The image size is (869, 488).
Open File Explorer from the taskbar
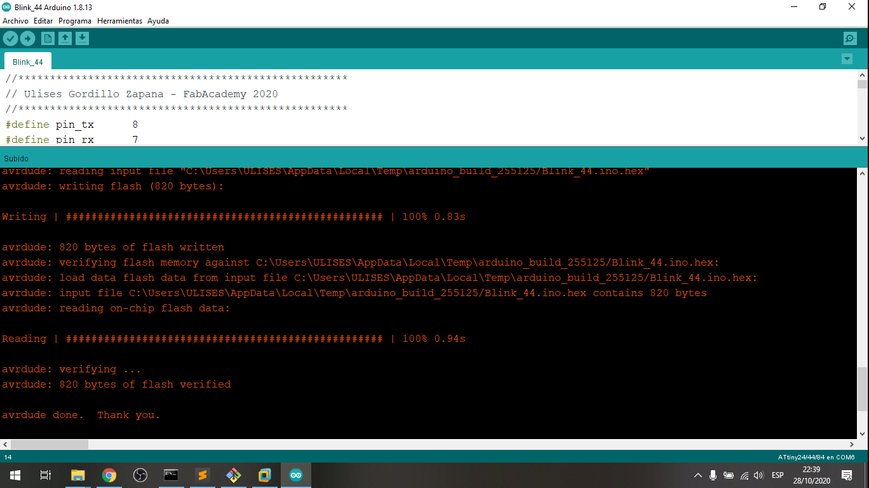[x=77, y=475]
